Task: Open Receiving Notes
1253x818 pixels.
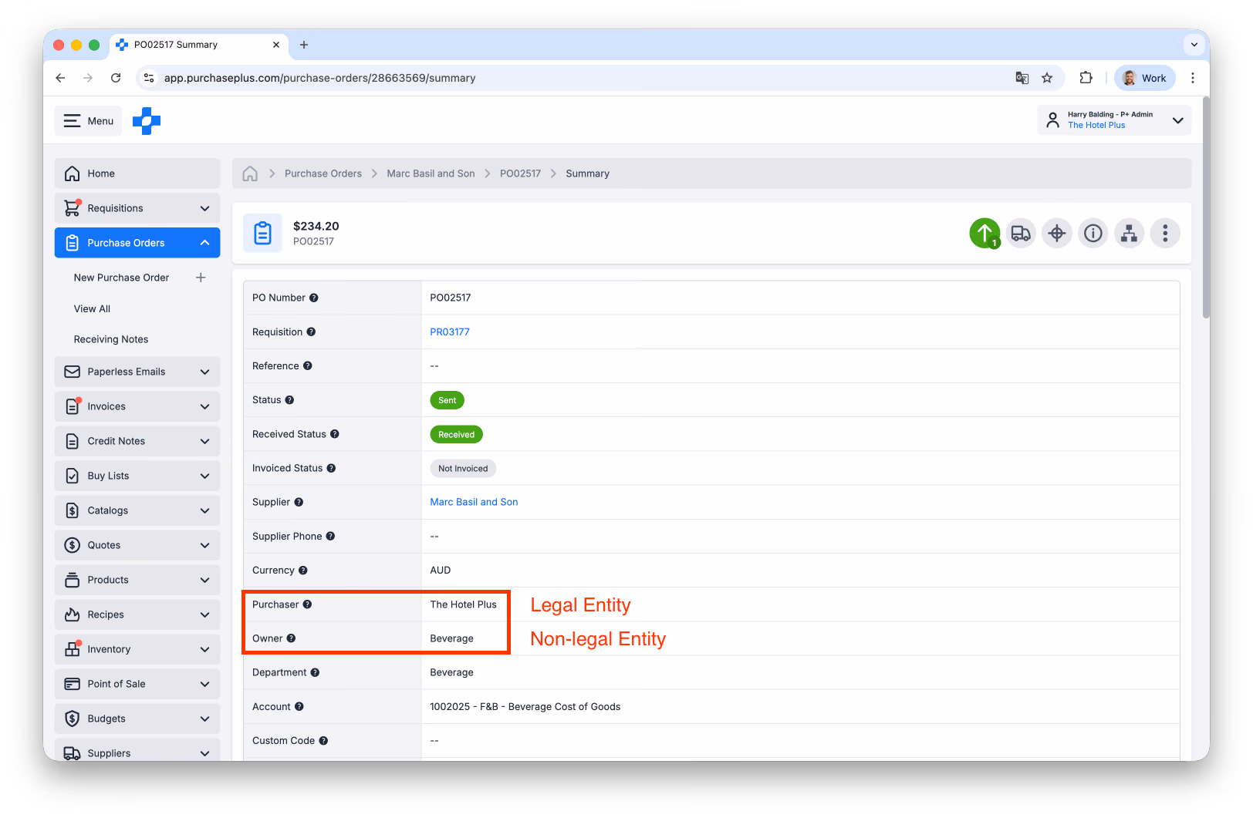Action: [x=111, y=339]
